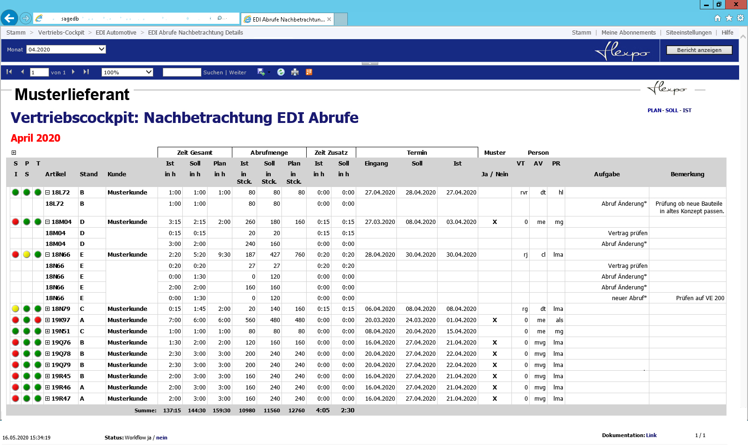The width and height of the screenshot is (748, 446).
Task: Open Dokumentation Link
Action: click(x=651, y=435)
